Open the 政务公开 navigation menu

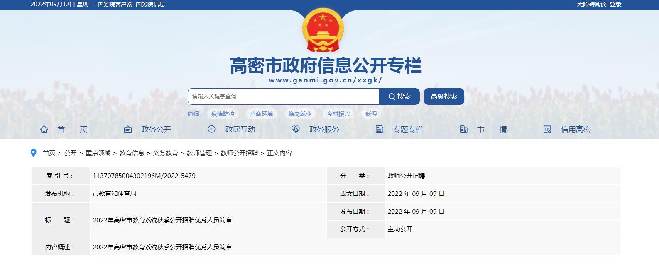tap(156, 130)
